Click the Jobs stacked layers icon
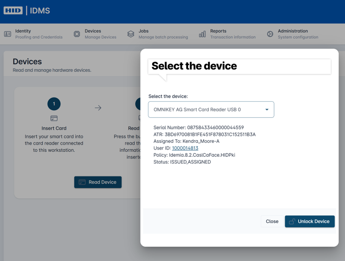 point(131,34)
